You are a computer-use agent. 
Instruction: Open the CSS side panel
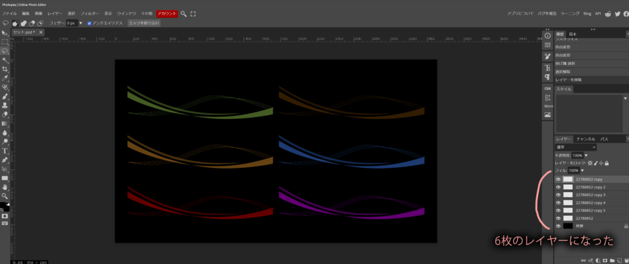[x=547, y=89]
